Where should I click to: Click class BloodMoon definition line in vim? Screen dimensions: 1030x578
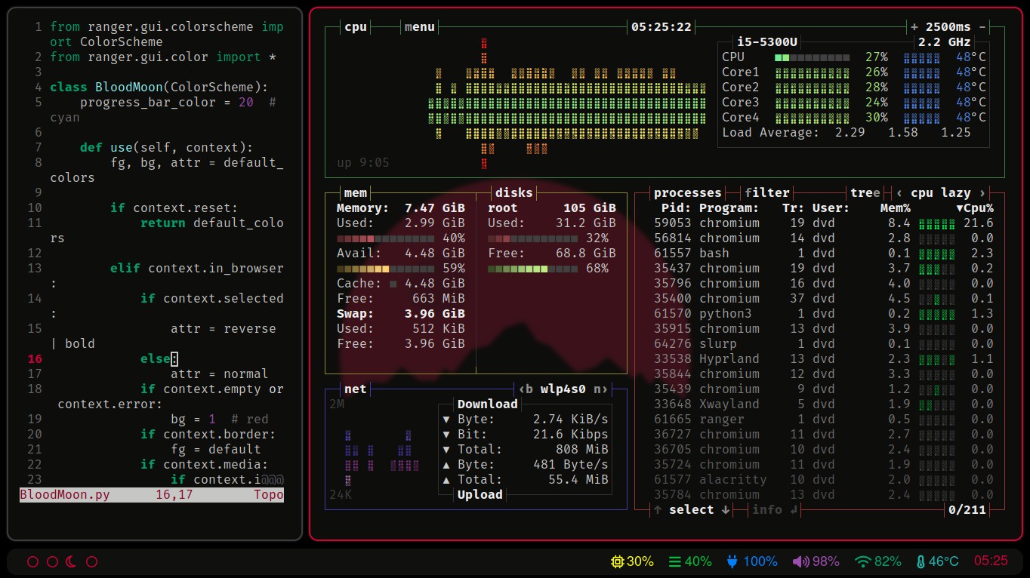coord(159,87)
